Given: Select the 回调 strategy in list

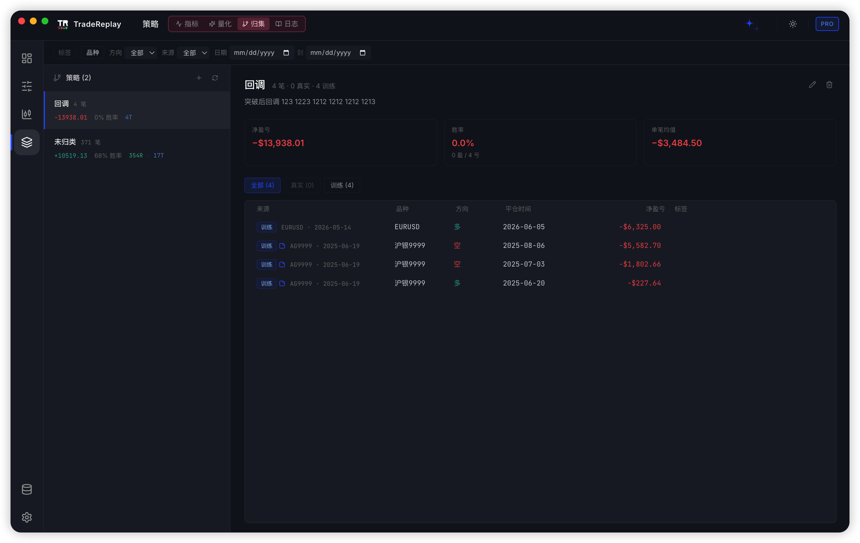Looking at the screenshot, I should [137, 110].
